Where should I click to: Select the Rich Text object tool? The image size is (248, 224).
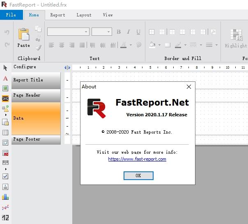pos(5,187)
